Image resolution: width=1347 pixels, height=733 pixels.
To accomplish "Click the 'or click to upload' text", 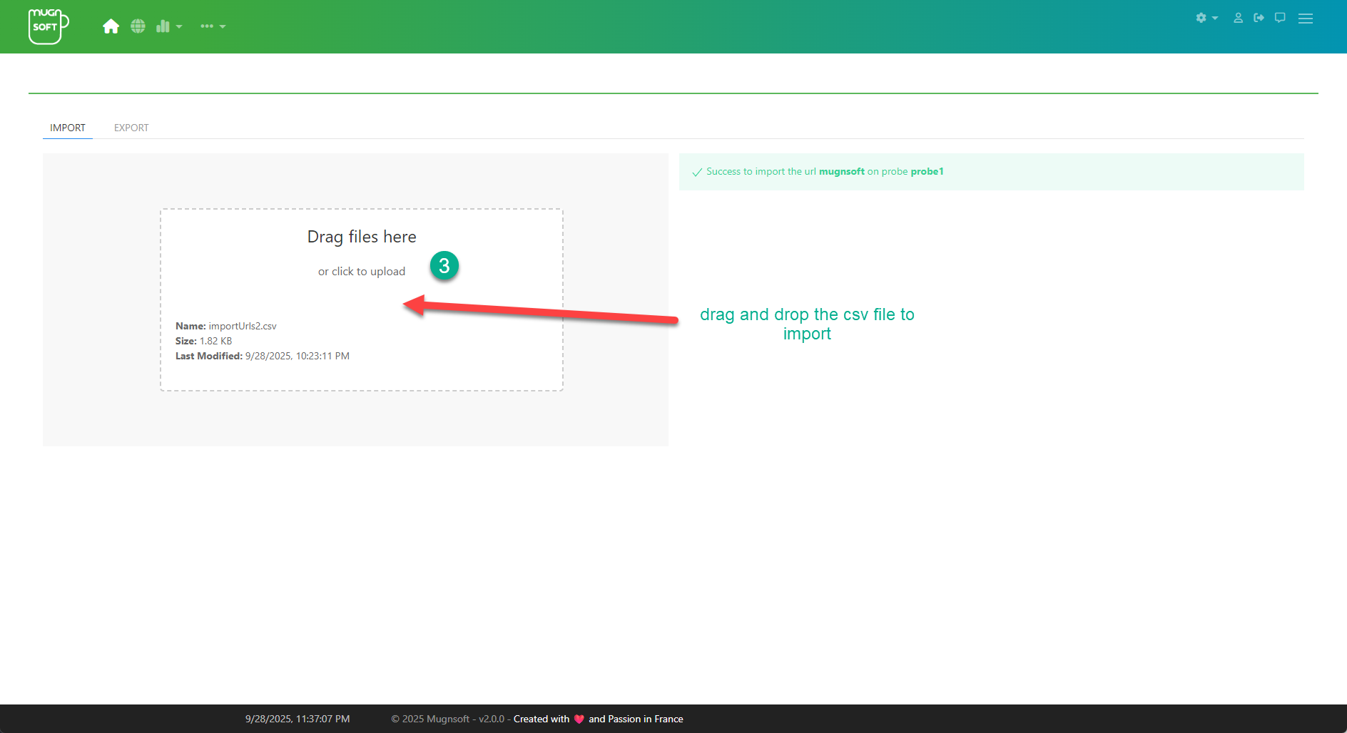I will [361, 272].
